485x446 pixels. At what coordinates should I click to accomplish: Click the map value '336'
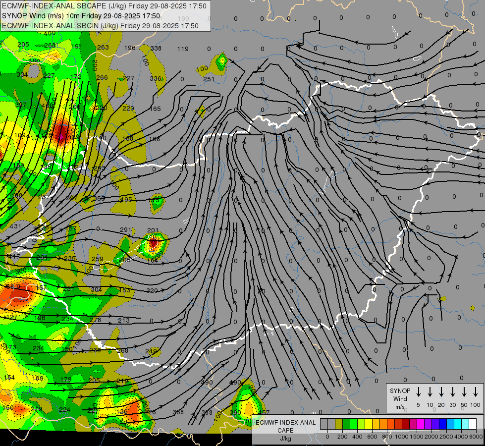click(x=156, y=78)
